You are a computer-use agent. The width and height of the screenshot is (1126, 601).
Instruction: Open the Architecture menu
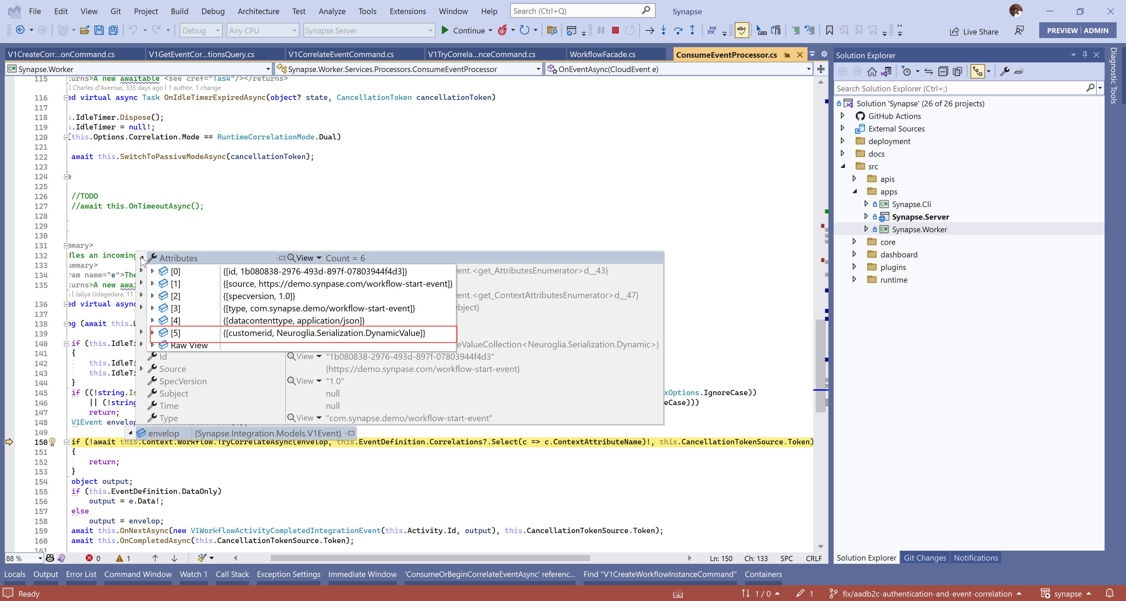[258, 11]
